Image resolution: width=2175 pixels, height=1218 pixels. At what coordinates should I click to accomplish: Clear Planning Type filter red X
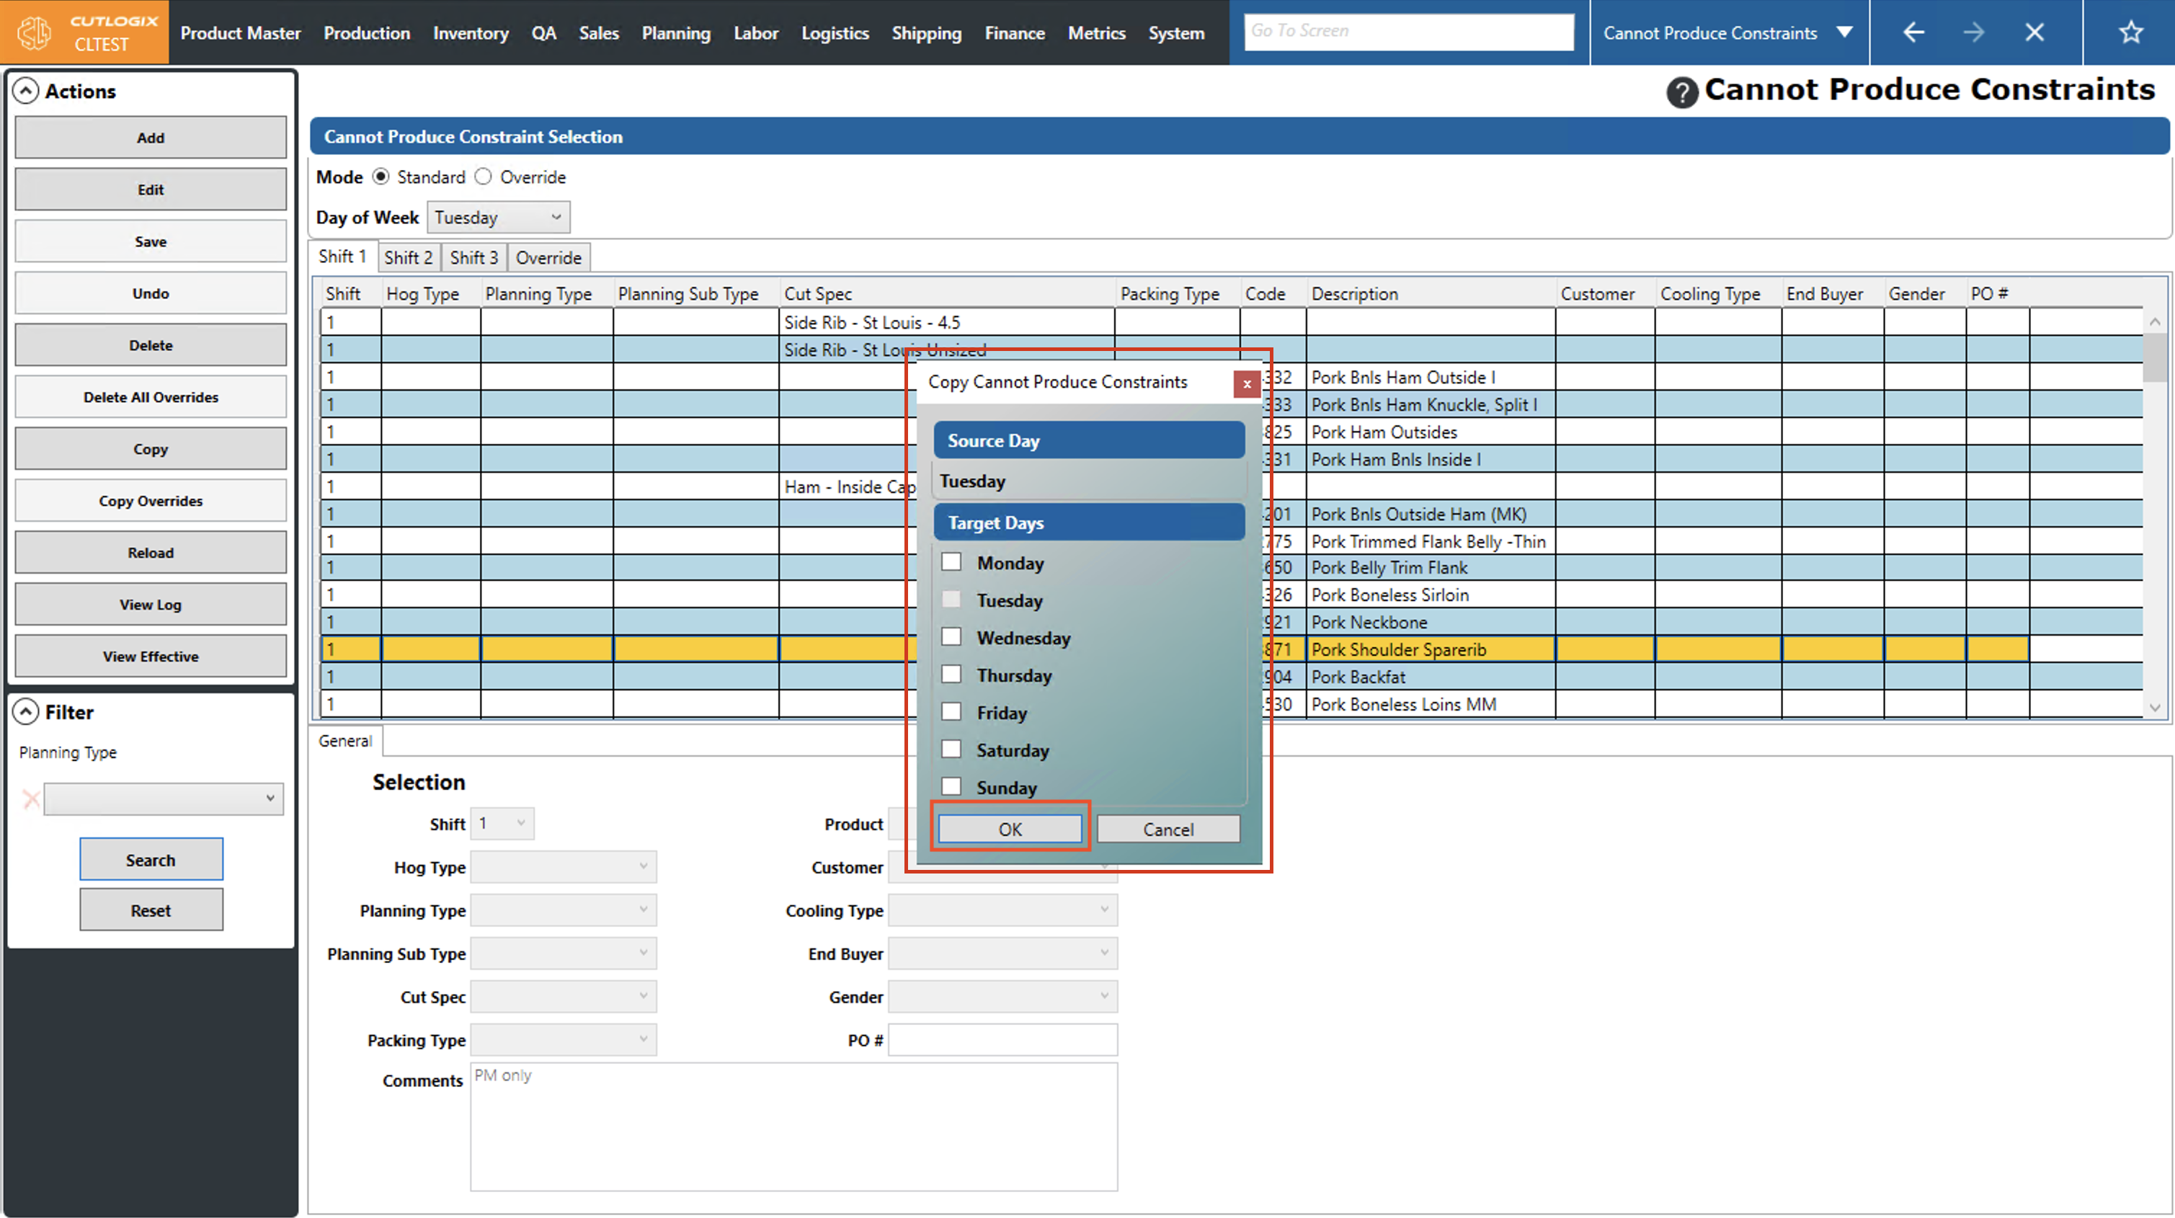click(x=31, y=799)
